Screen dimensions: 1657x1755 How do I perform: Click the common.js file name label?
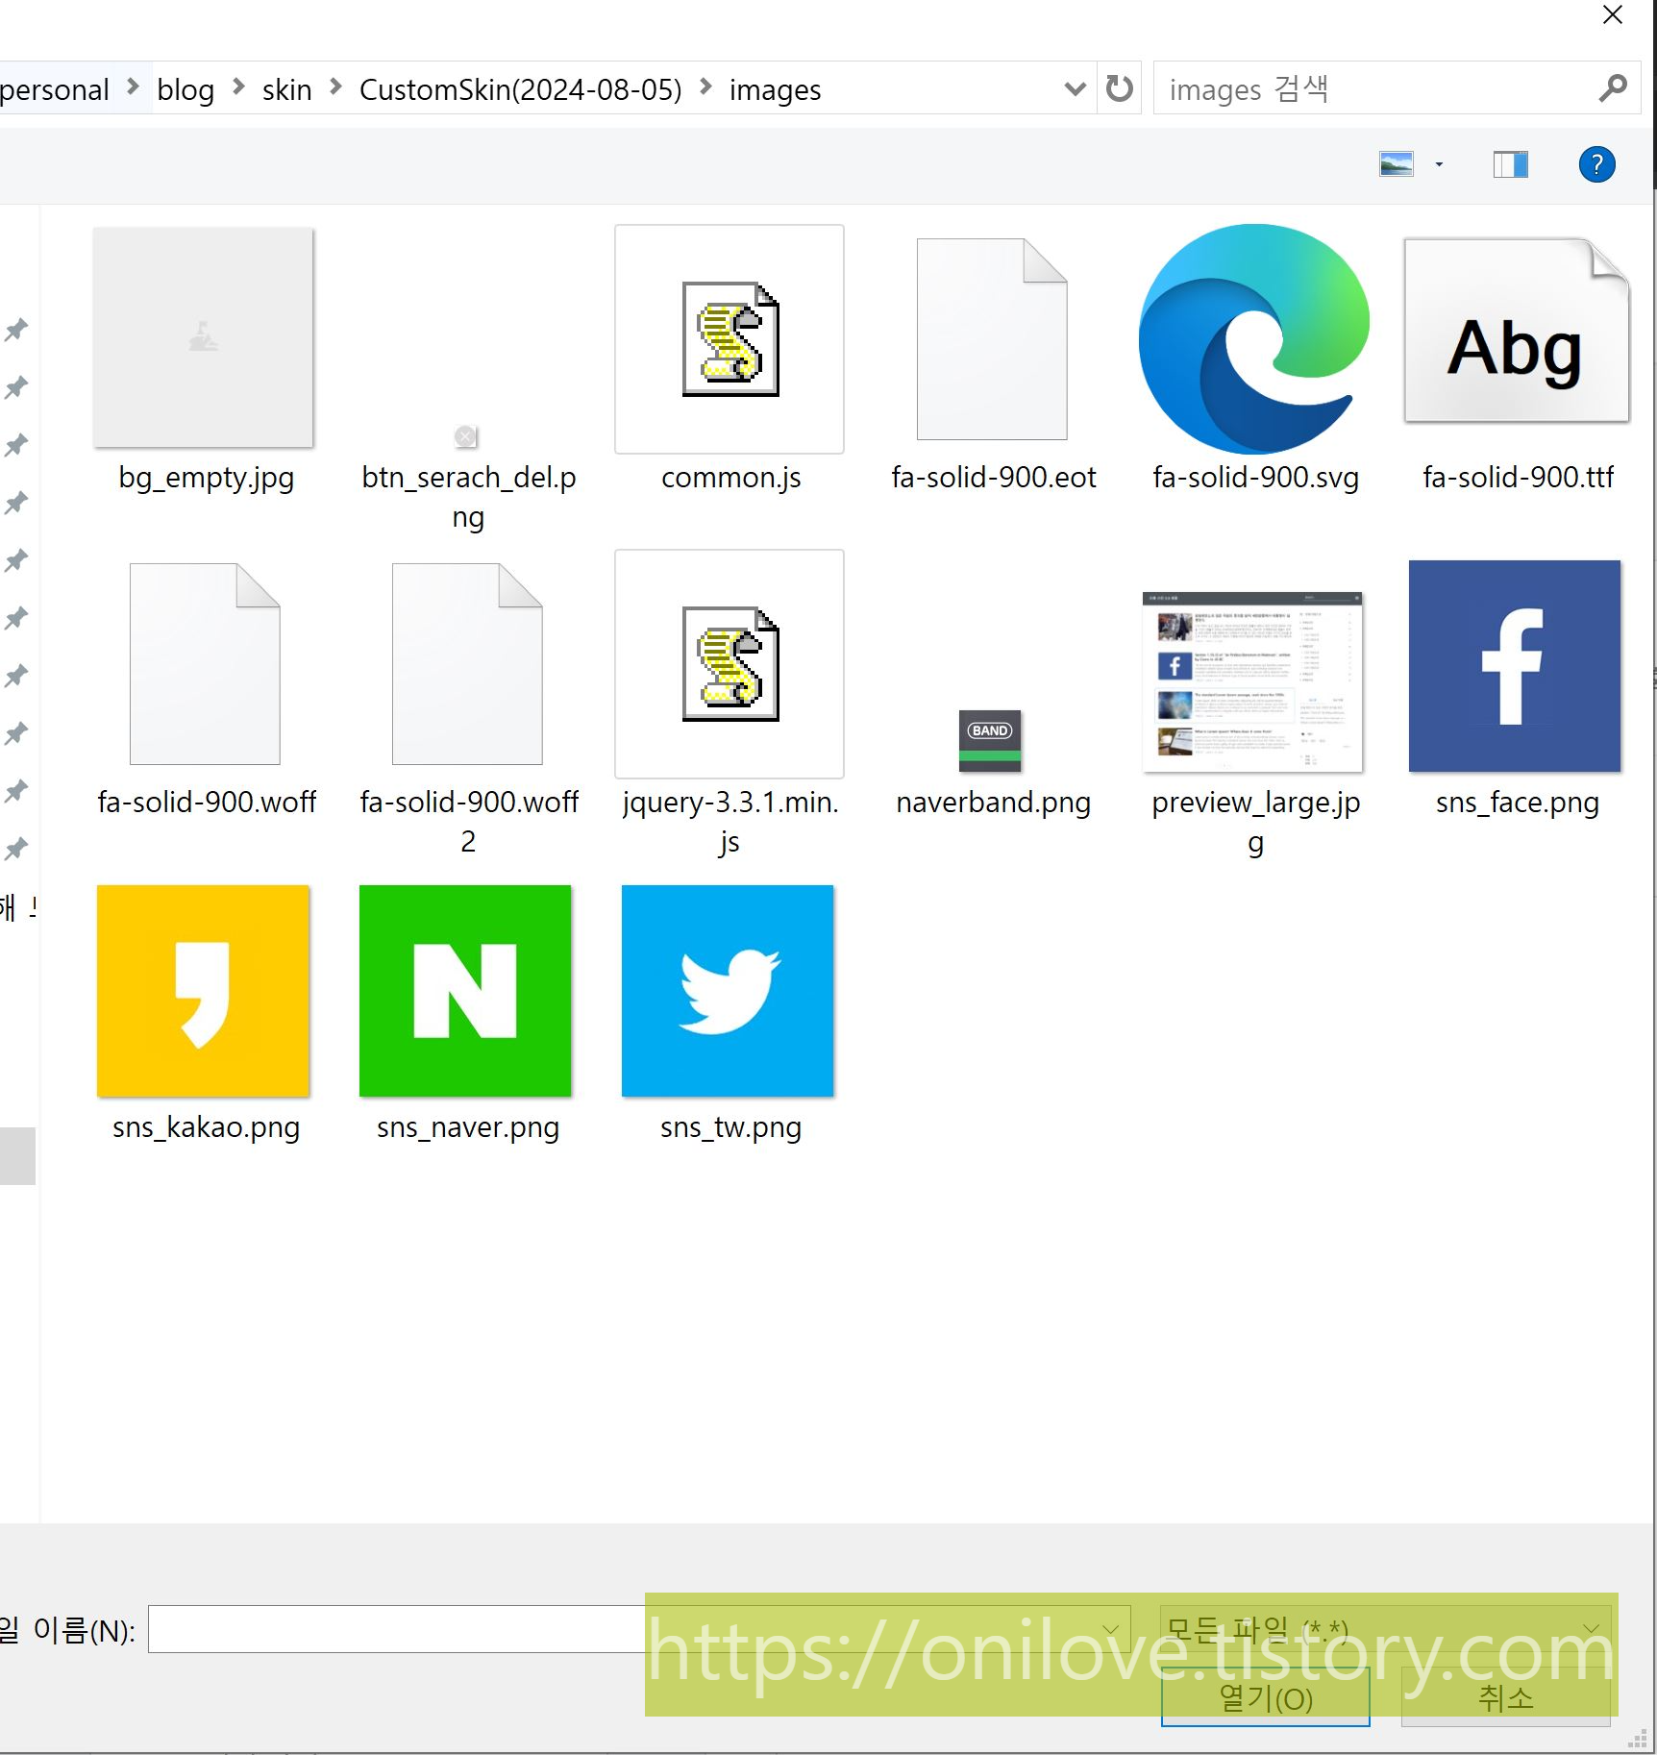pyautogui.click(x=730, y=477)
